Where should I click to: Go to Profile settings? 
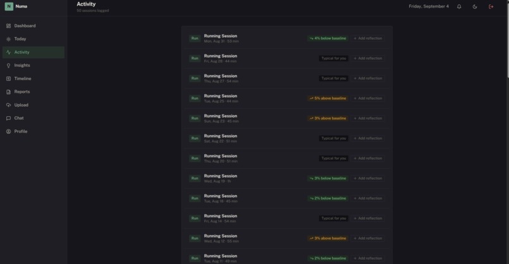point(33,131)
